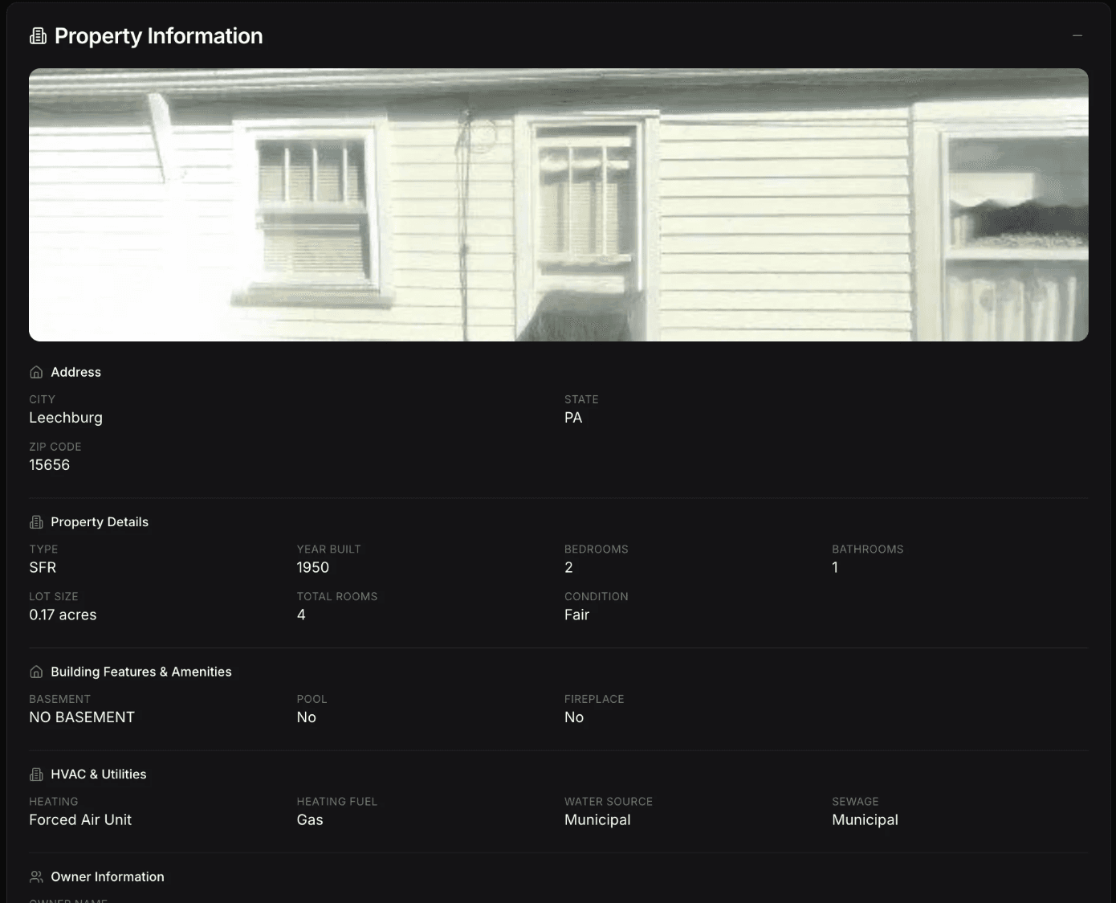Click the Property Information building icon in the header
1116x903 pixels.
tap(38, 35)
